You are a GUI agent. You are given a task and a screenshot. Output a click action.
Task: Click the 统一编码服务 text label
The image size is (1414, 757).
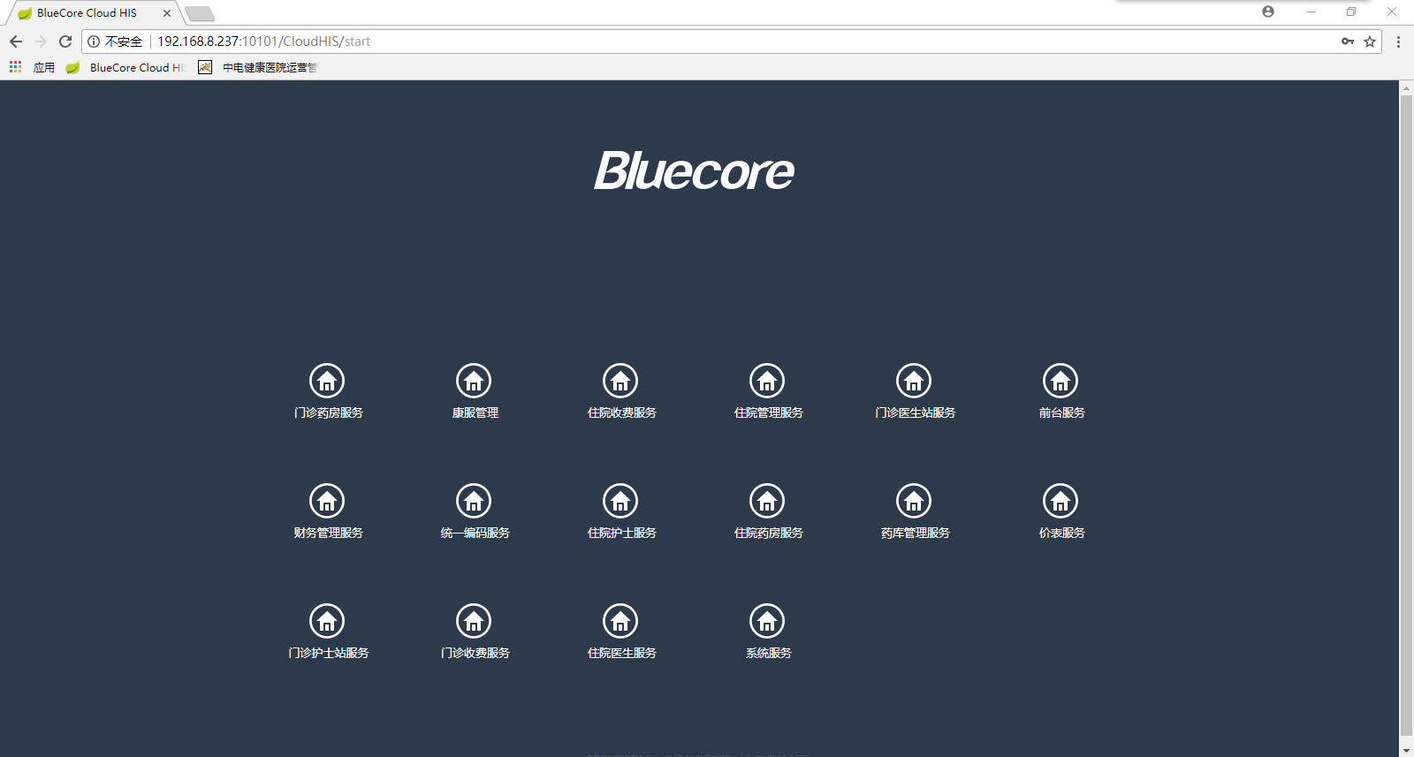pyautogui.click(x=475, y=533)
